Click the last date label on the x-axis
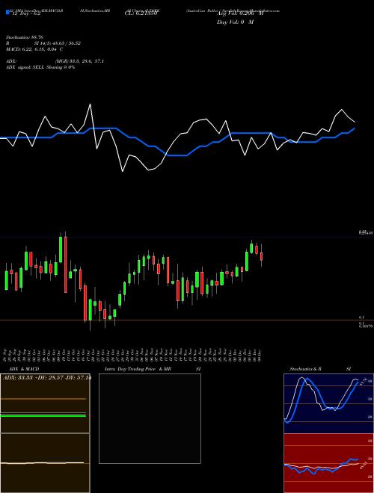Image resolution: width=374 pixels, height=493 pixels. (x=261, y=355)
